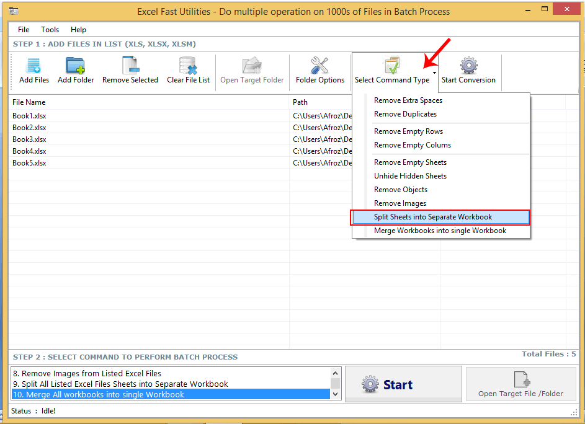Clear File List using its toolbar icon

pyautogui.click(x=187, y=64)
